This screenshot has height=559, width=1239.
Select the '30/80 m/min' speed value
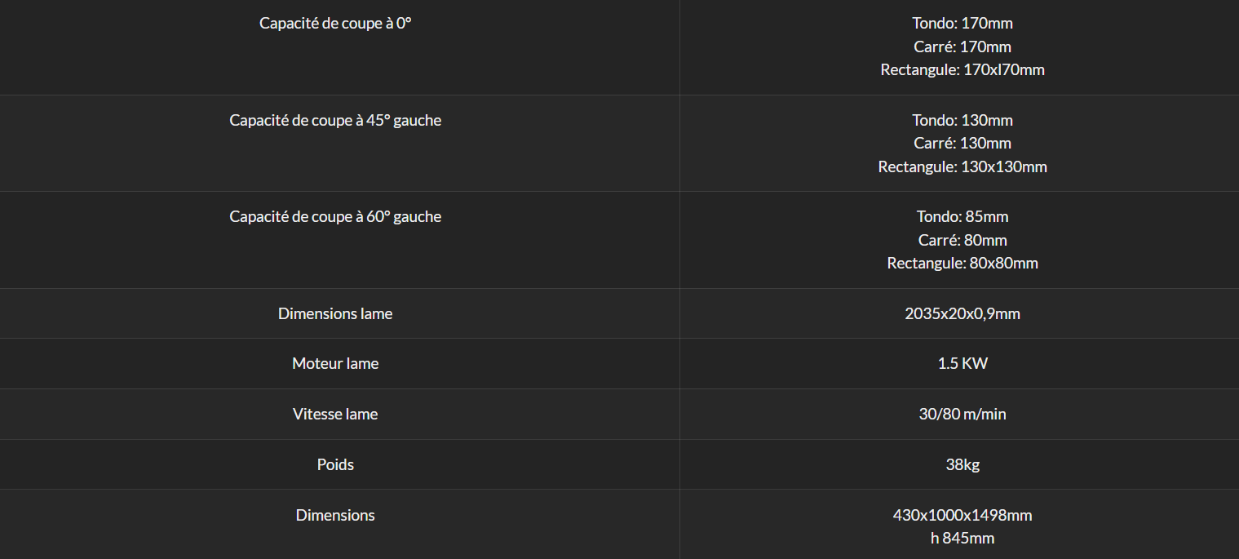point(962,414)
